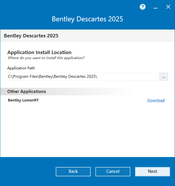
Task: Click the Application Install Location heading
Action: coord(39,52)
